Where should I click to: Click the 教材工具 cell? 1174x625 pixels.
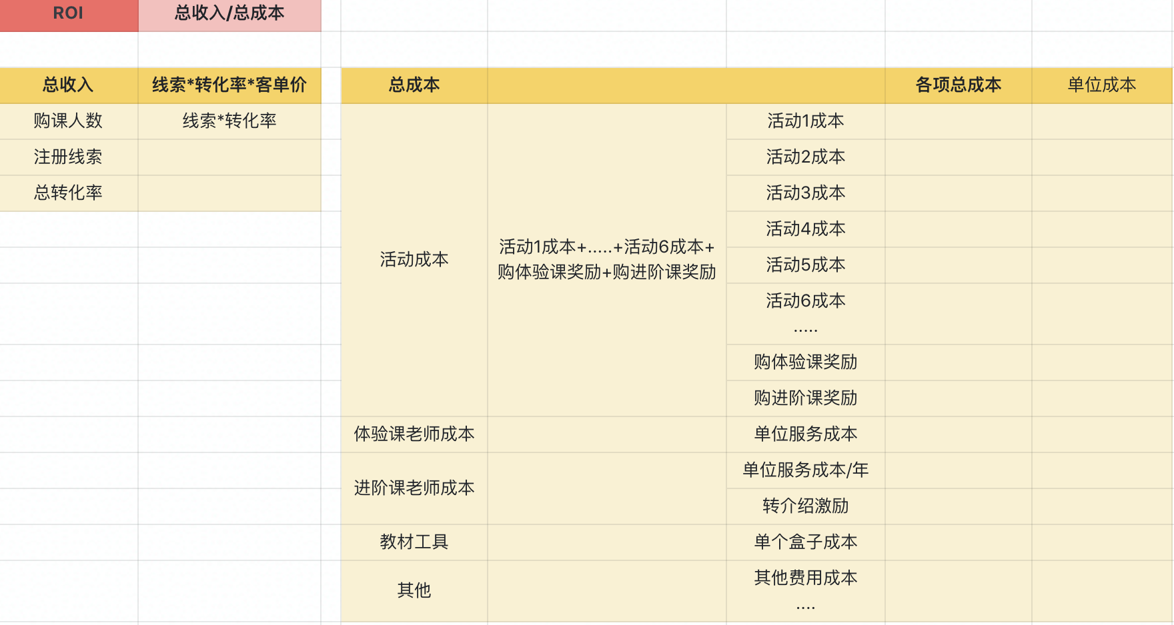click(414, 542)
